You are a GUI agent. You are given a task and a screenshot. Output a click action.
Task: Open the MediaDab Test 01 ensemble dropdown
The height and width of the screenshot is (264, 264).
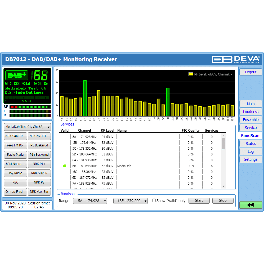click(x=28, y=127)
